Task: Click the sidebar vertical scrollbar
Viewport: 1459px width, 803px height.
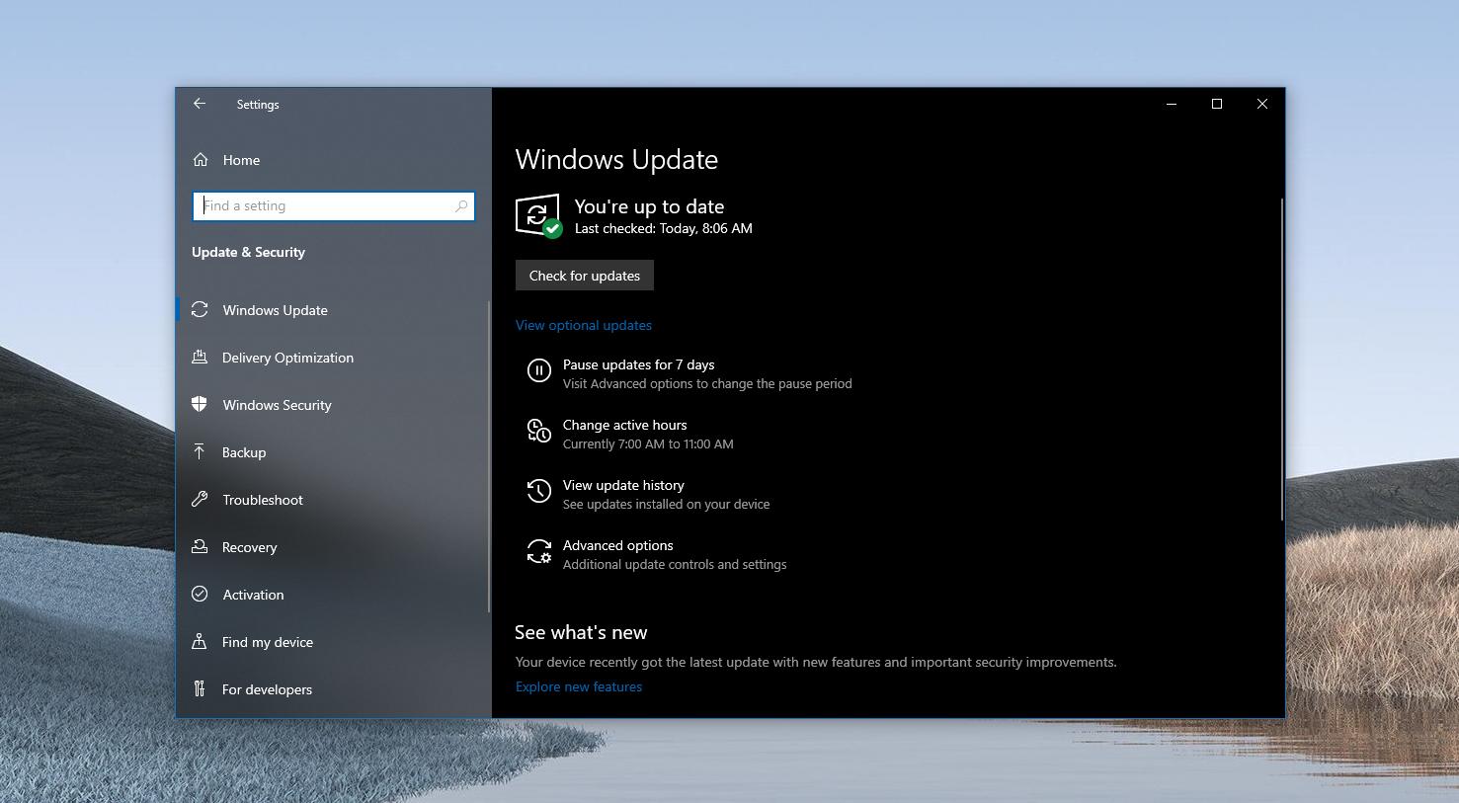Action: 488,456
